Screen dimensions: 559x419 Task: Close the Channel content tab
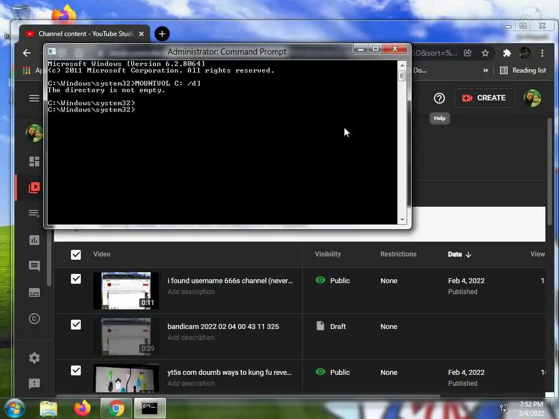pos(141,34)
